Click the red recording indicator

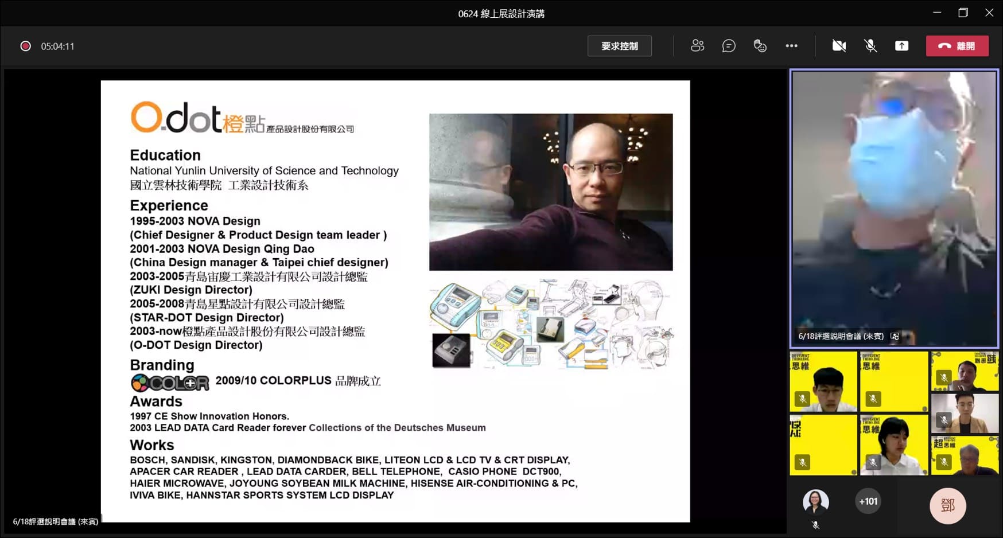[x=25, y=46]
